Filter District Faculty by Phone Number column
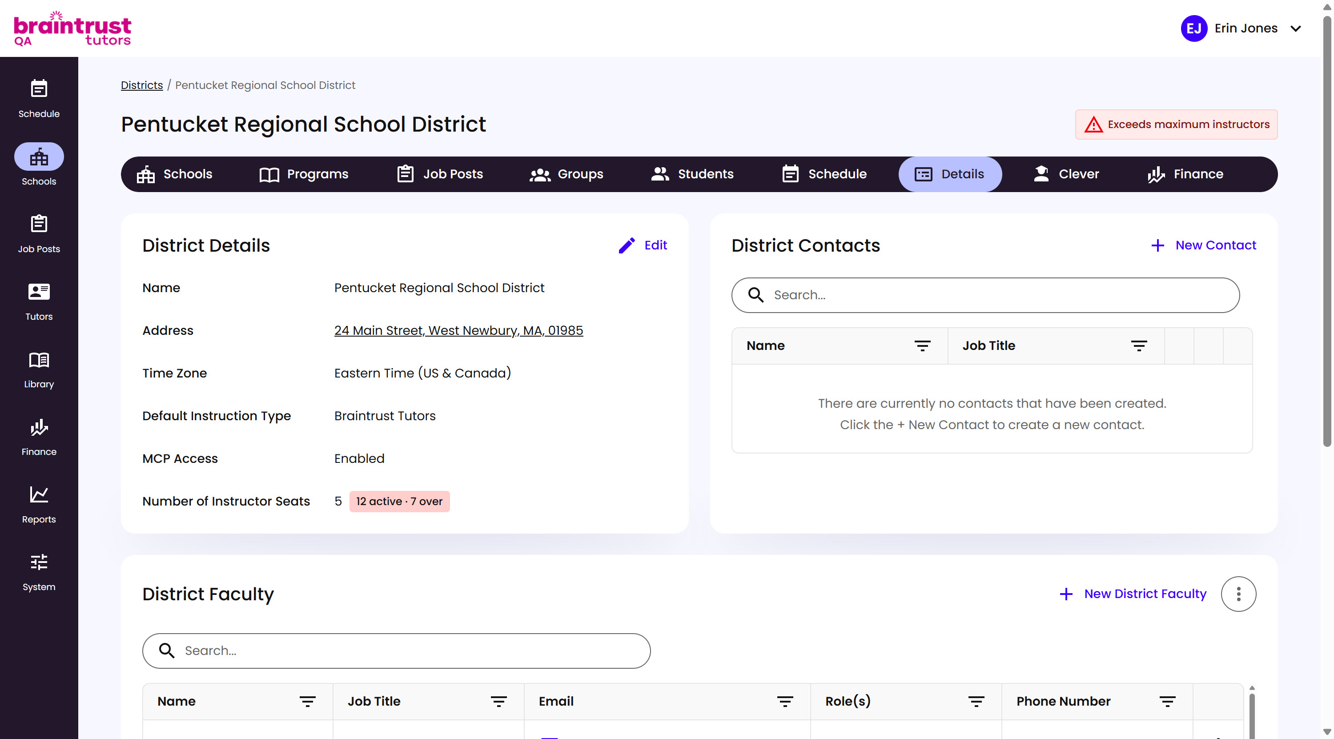This screenshot has width=1334, height=739. pos(1167,701)
